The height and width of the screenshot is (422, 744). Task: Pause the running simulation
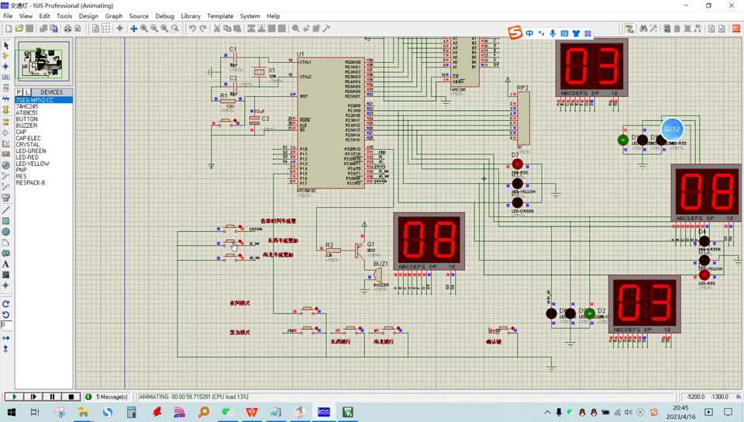[x=52, y=396]
